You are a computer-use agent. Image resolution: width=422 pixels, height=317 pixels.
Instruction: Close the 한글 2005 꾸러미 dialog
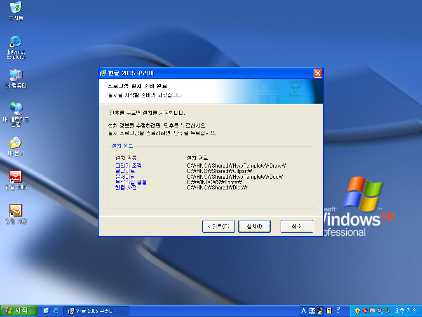pyautogui.click(x=318, y=73)
